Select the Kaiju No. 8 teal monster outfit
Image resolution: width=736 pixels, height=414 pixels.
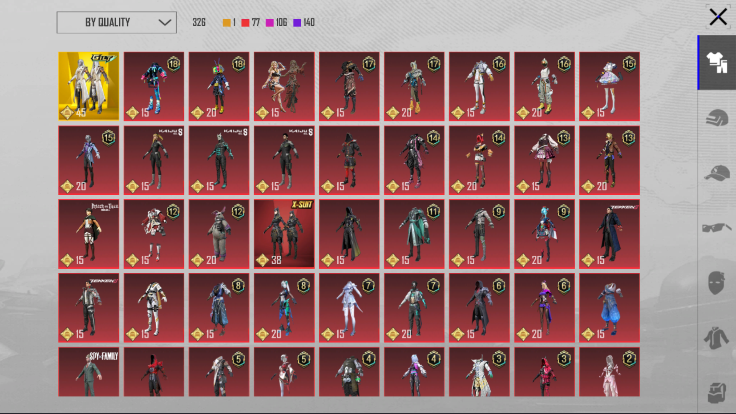coord(219,160)
